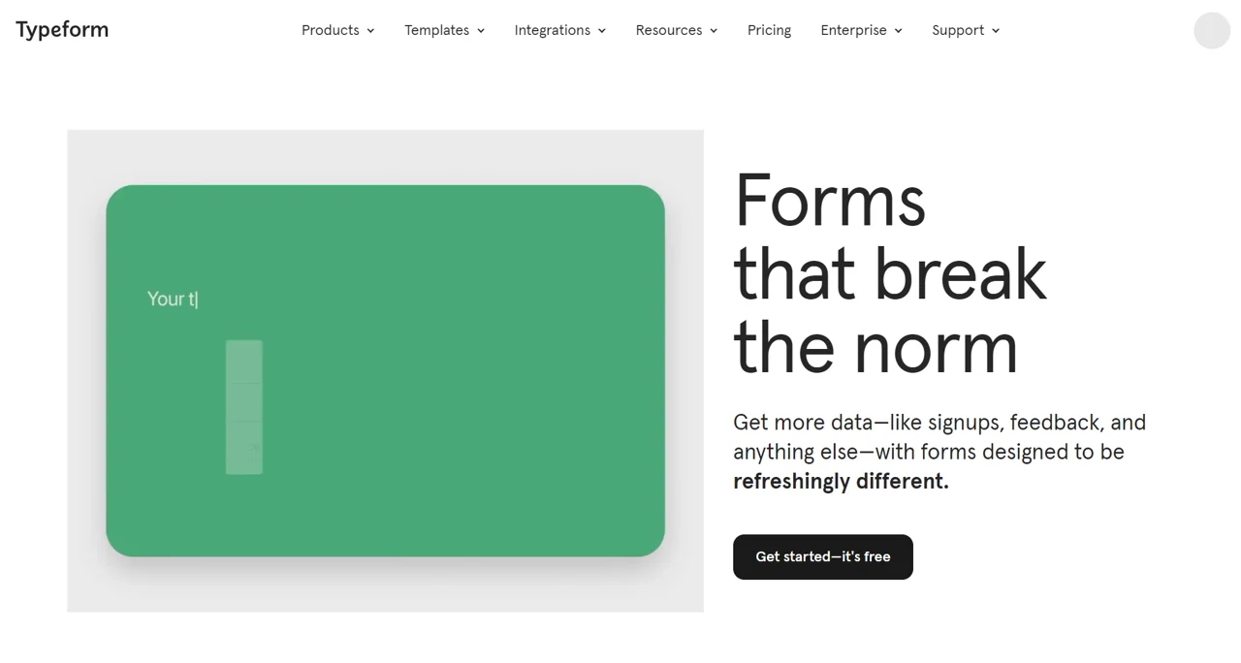This screenshot has height=663, width=1241.
Task: Go to the Pricing page
Action: [769, 30]
